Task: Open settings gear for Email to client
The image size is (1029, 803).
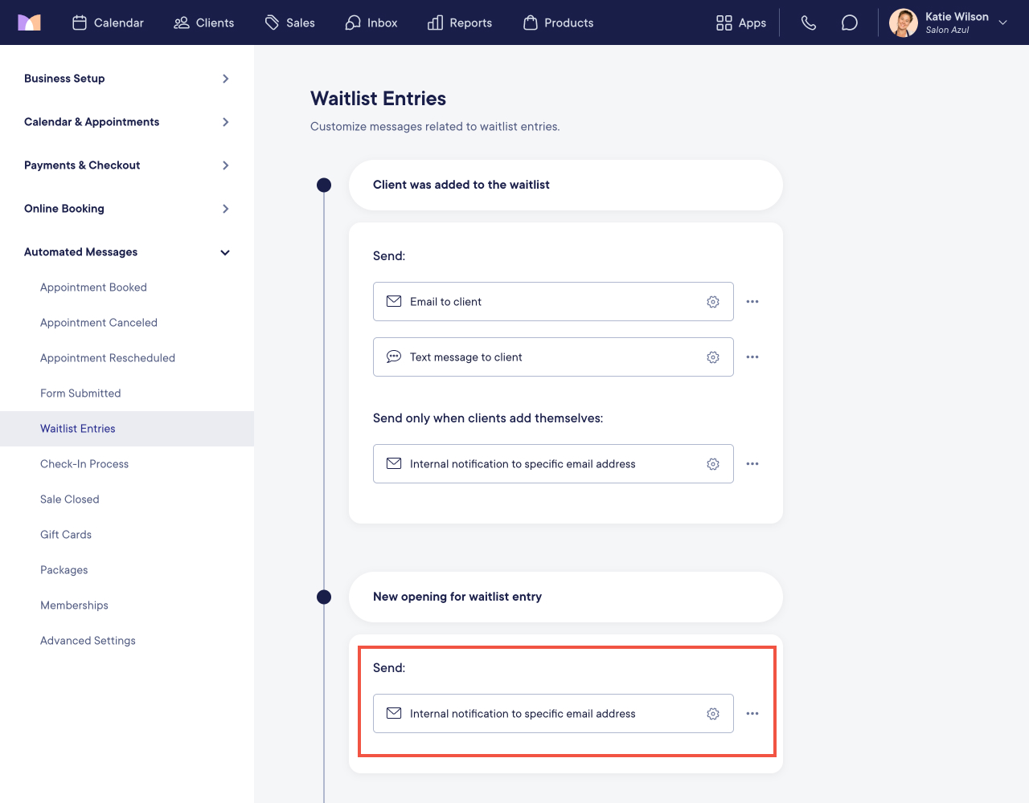Action: tap(713, 302)
